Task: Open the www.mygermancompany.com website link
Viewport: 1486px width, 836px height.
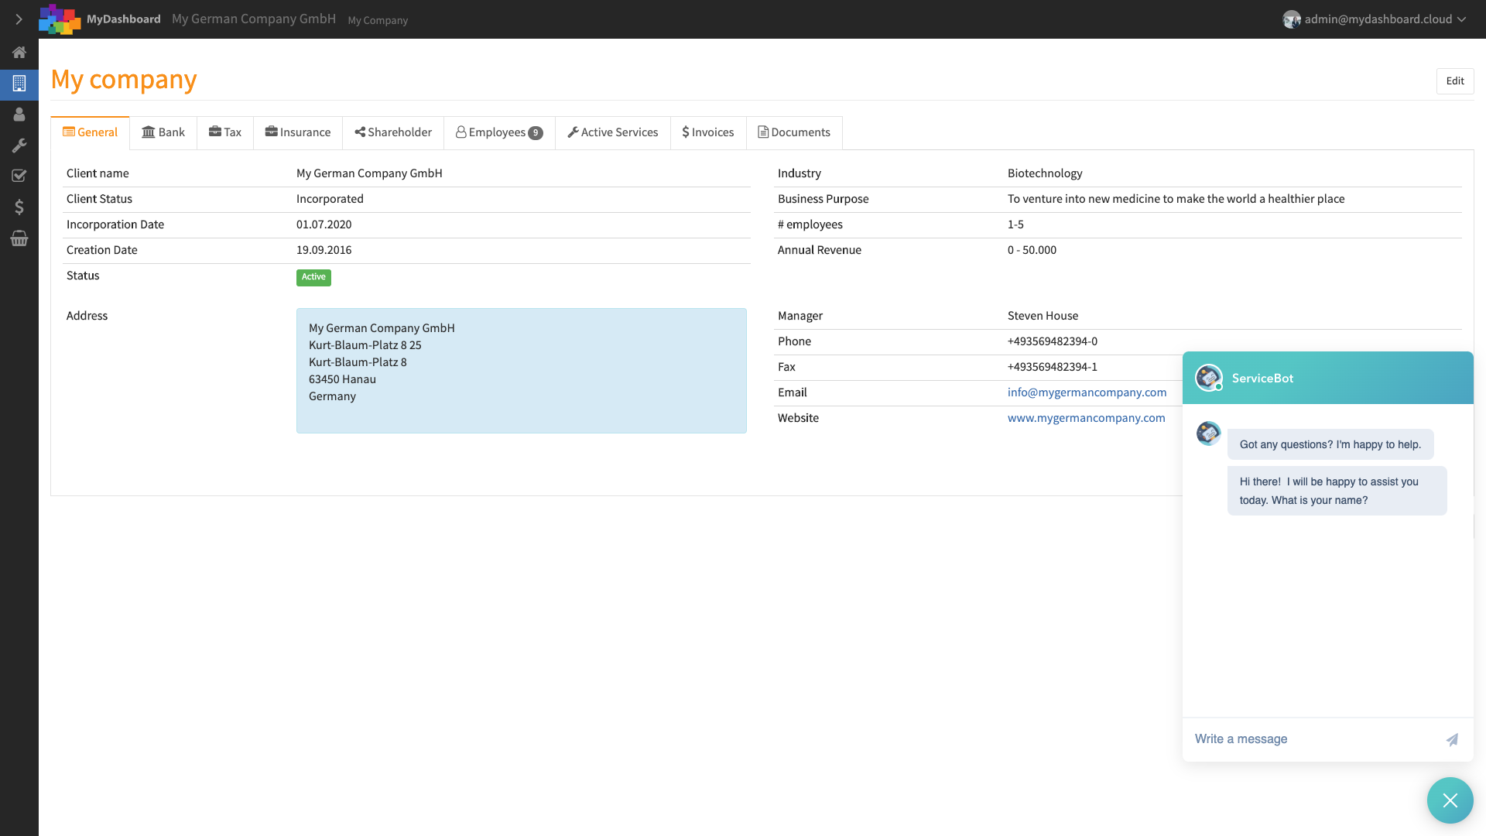Action: click(1086, 417)
